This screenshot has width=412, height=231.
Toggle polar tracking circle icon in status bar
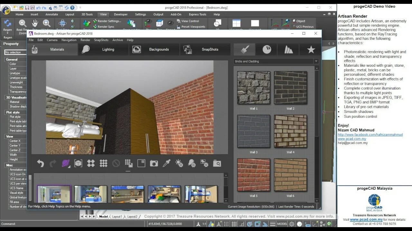[x=249, y=224]
